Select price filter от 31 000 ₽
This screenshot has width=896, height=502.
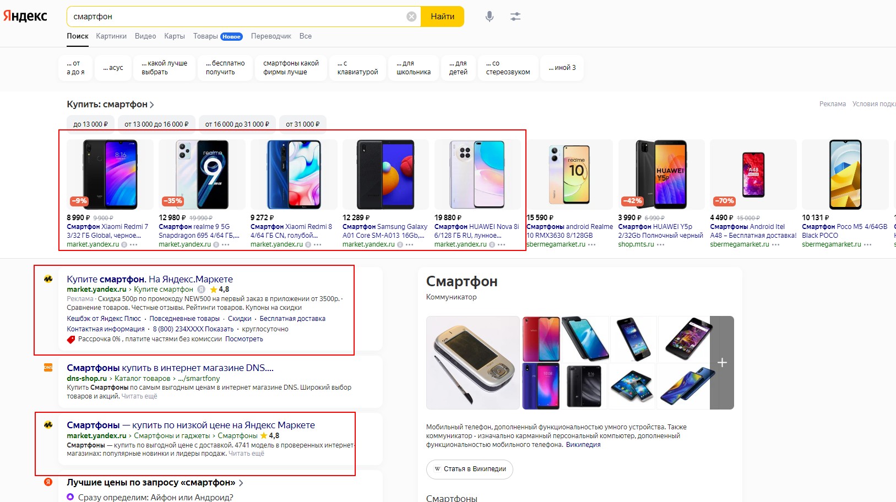[x=302, y=124]
